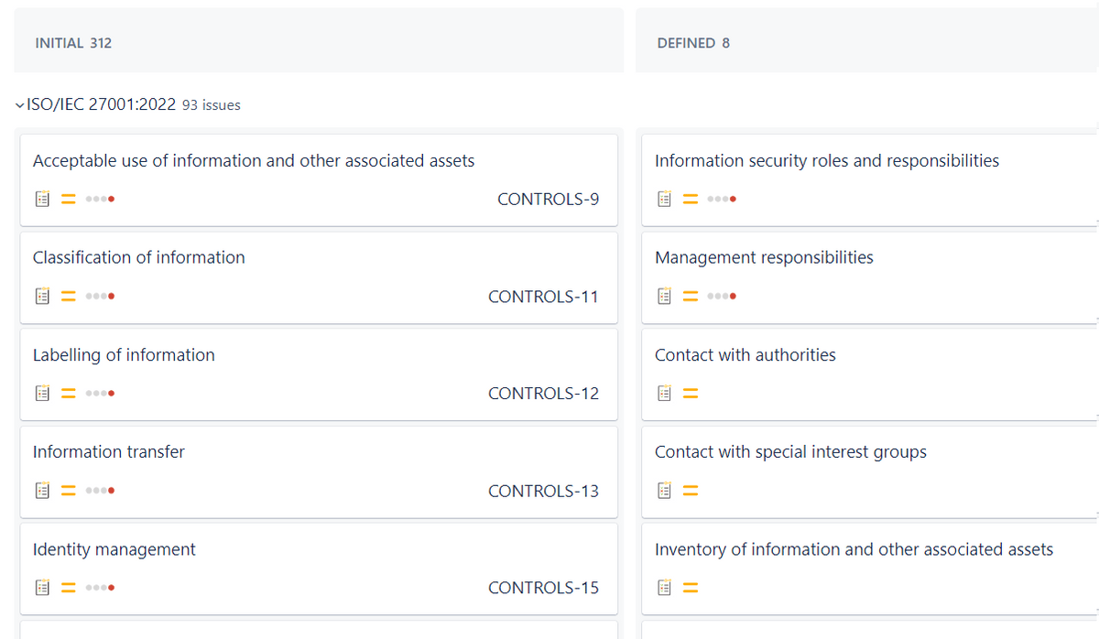Click priority icon on Contact with authorities card
Screen dimensions: 1099x639
click(x=691, y=394)
